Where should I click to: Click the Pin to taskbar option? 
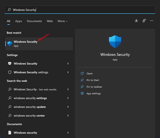[94, 87]
